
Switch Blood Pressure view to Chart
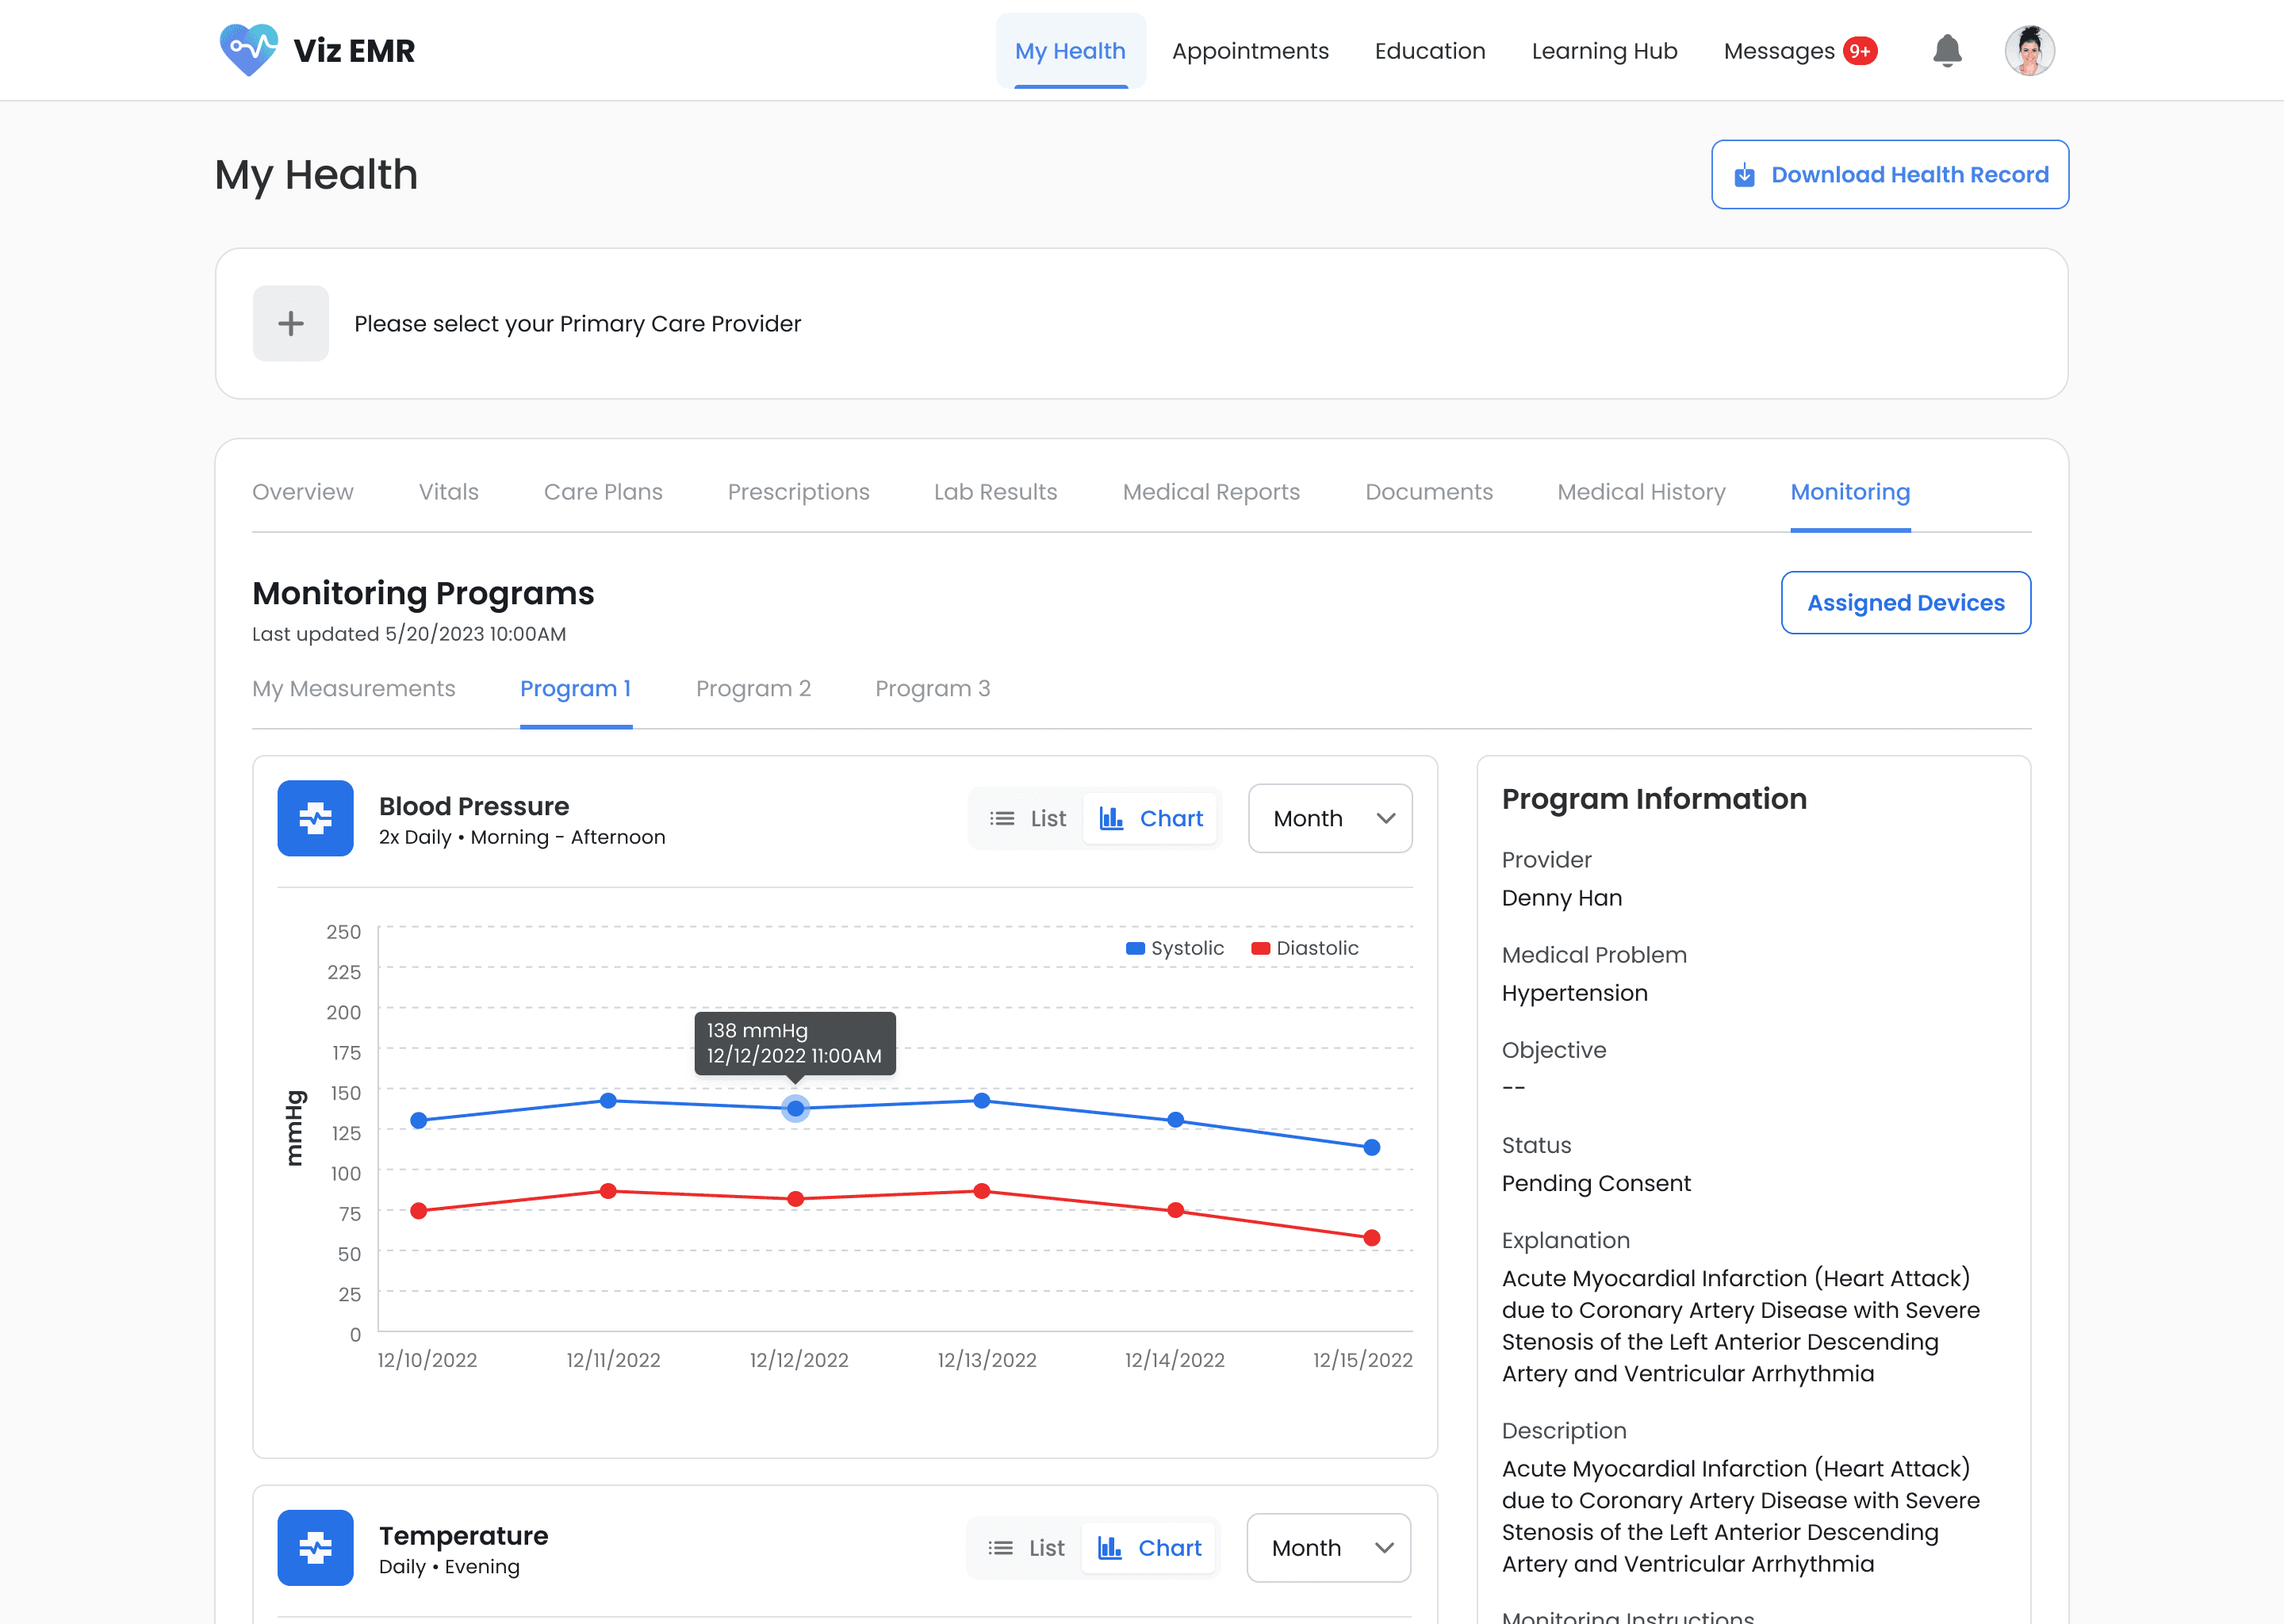click(x=1150, y=818)
